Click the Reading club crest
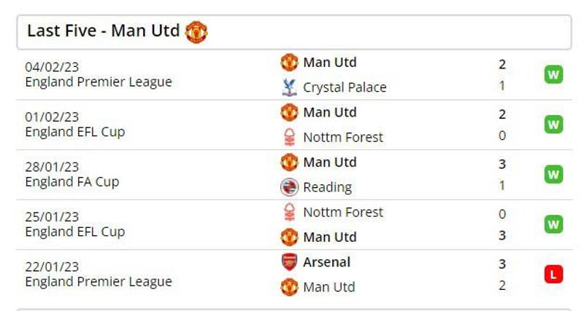The height and width of the screenshot is (311, 584). pos(289,187)
